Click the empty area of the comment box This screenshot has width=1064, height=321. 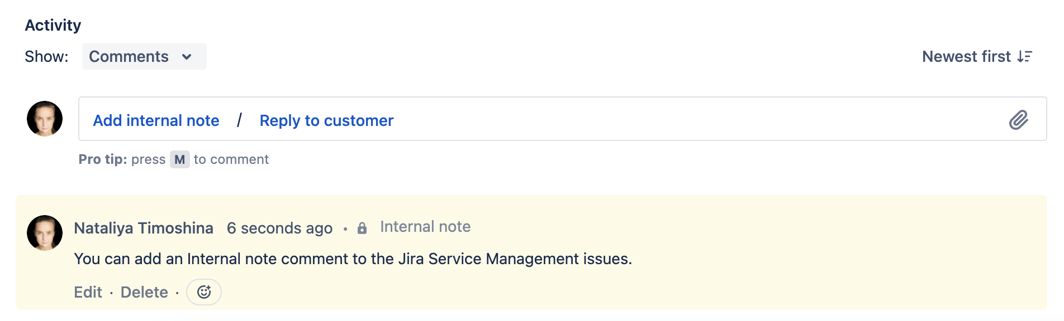point(671,119)
